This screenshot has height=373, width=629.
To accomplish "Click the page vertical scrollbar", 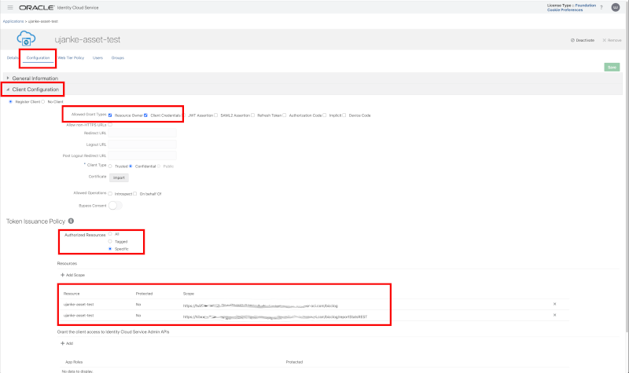I will (x=627, y=172).
